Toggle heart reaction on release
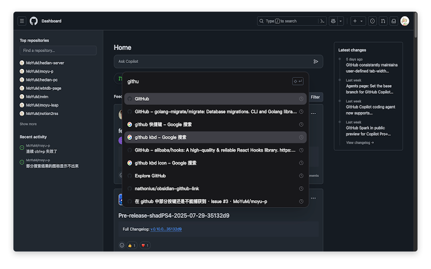431x269 pixels. tap(145, 245)
